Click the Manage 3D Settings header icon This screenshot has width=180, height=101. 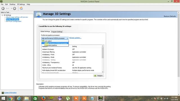tap(39, 15)
